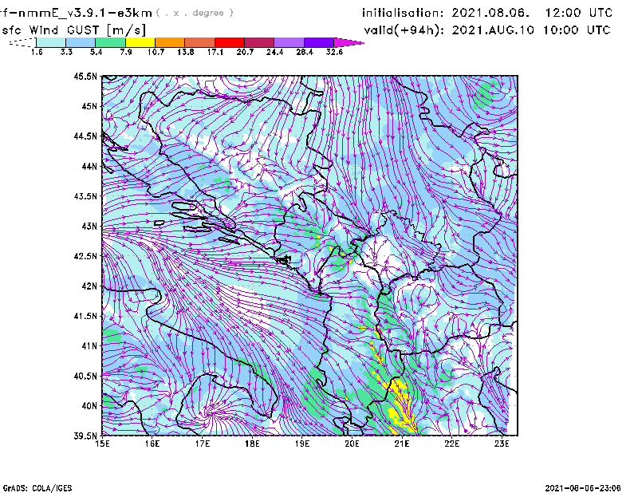Click the initialisation time '12:00 UTC'
This screenshot has height=493, width=638.
click(x=579, y=13)
